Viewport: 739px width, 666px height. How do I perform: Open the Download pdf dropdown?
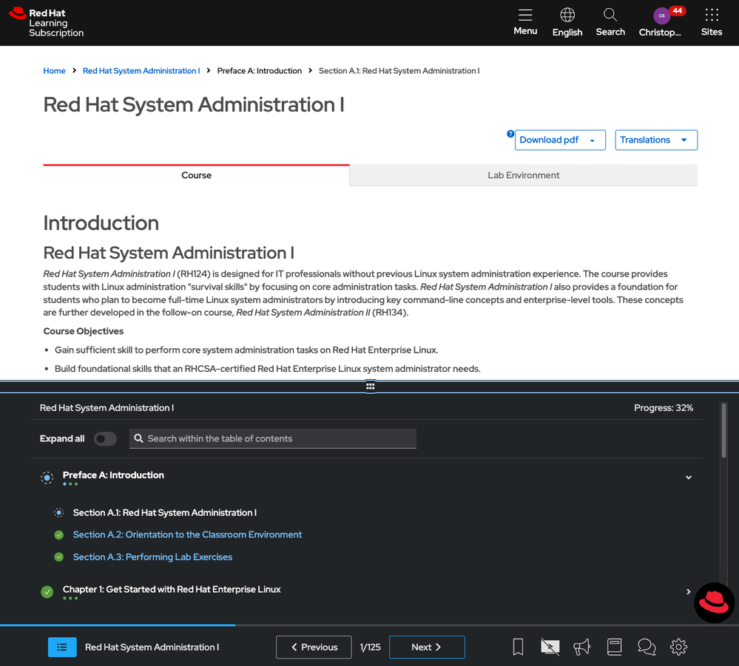click(x=560, y=140)
